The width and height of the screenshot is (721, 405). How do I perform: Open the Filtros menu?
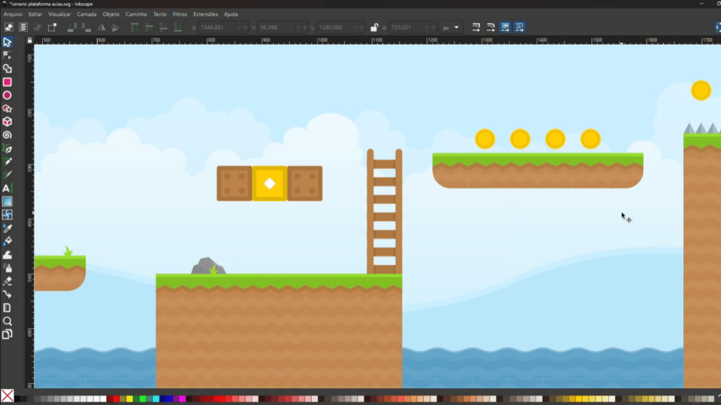[x=180, y=14]
